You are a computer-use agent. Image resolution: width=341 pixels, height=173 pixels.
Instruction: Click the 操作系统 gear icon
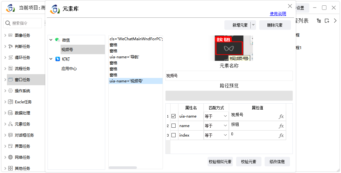[x=10, y=91]
